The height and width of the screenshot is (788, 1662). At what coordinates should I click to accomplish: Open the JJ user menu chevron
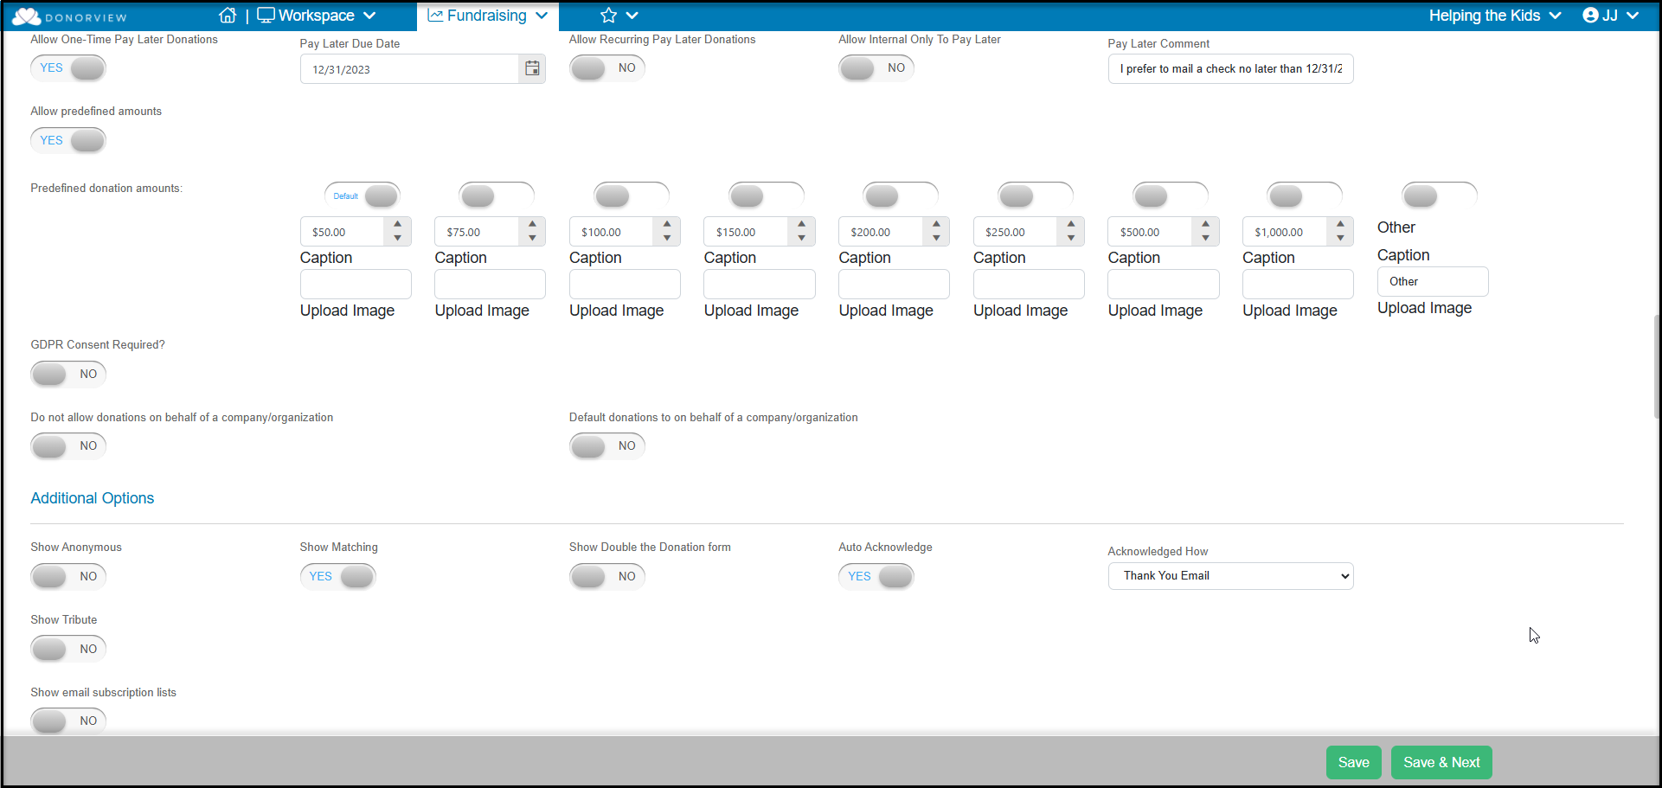click(1633, 16)
